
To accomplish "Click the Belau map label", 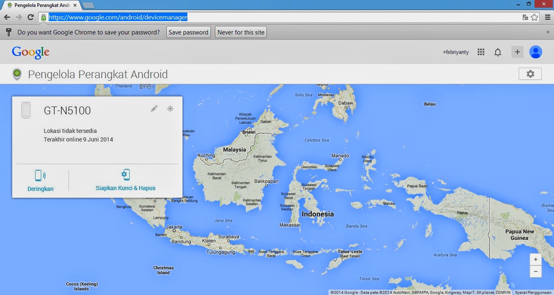I will click(x=430, y=104).
